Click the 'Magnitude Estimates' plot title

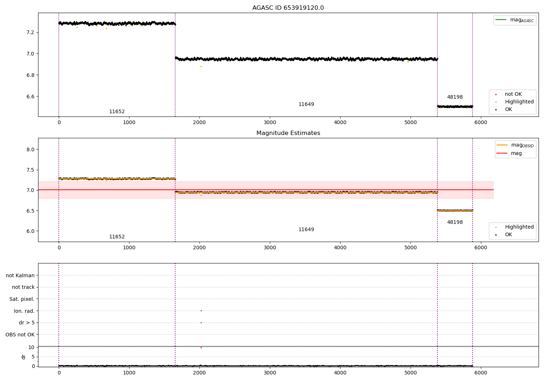pos(288,133)
